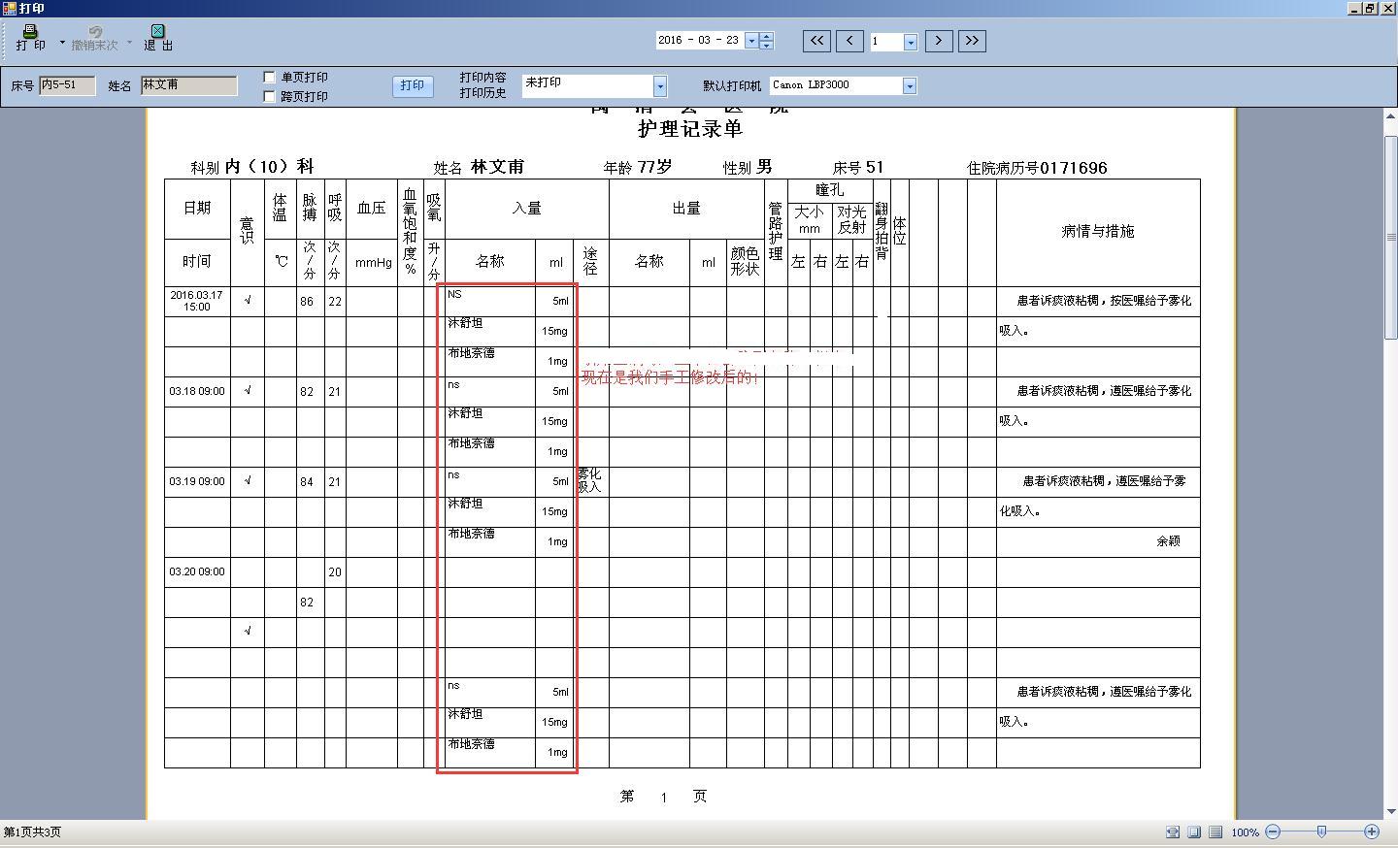
Task: Click the scrollbar up arrow
Action: 1390,115
